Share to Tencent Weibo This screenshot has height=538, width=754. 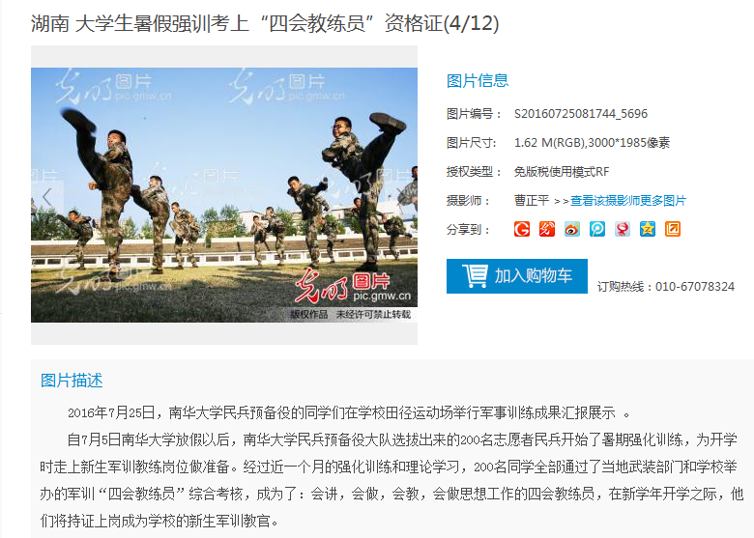click(x=597, y=229)
